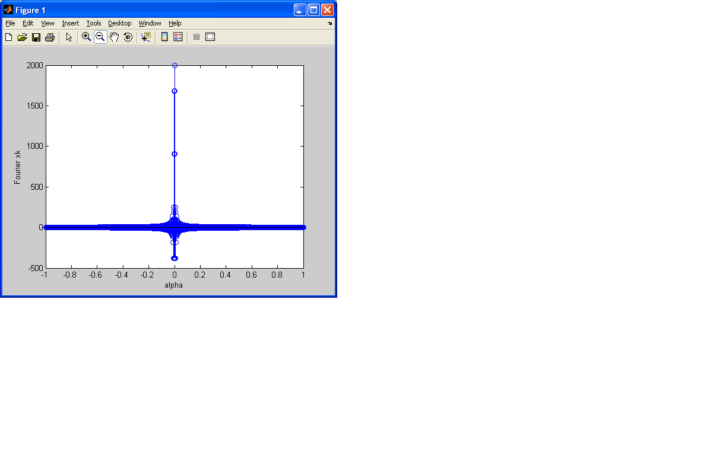Click the 'Figure 1' window title
The height and width of the screenshot is (465, 713).
[30, 10]
